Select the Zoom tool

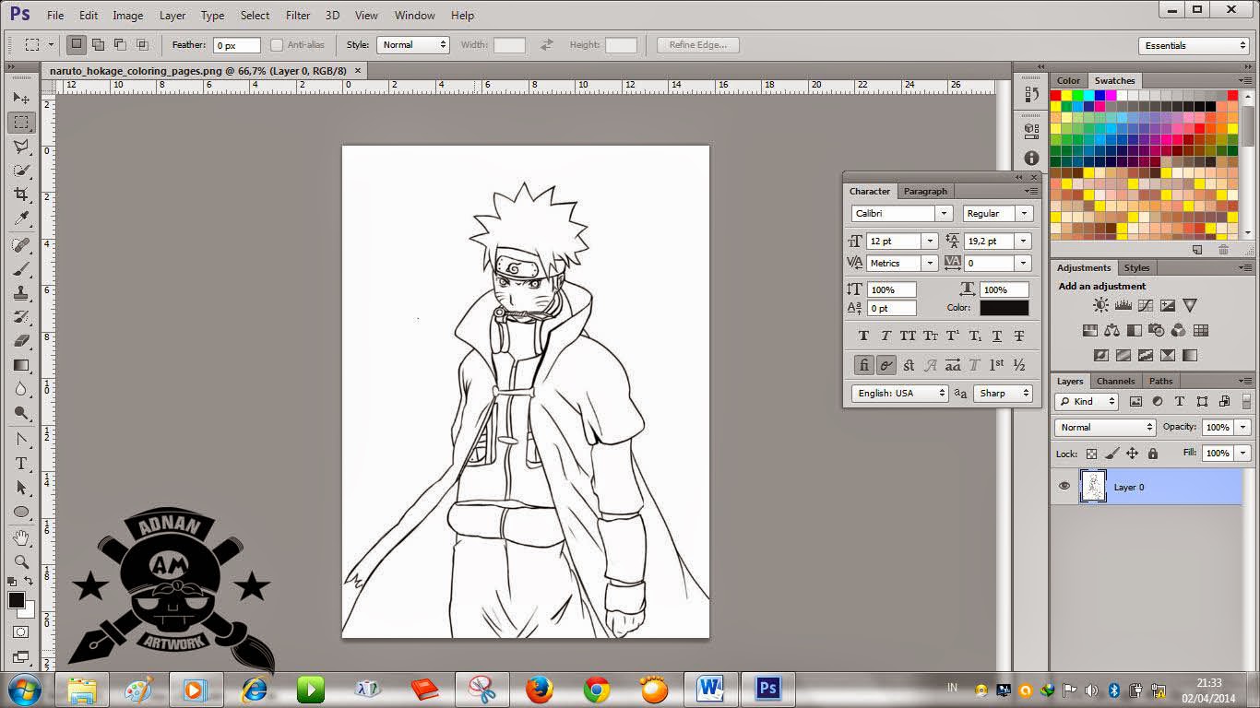pyautogui.click(x=20, y=561)
